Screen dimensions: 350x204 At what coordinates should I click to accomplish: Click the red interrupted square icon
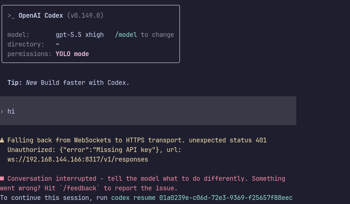pos(2,179)
